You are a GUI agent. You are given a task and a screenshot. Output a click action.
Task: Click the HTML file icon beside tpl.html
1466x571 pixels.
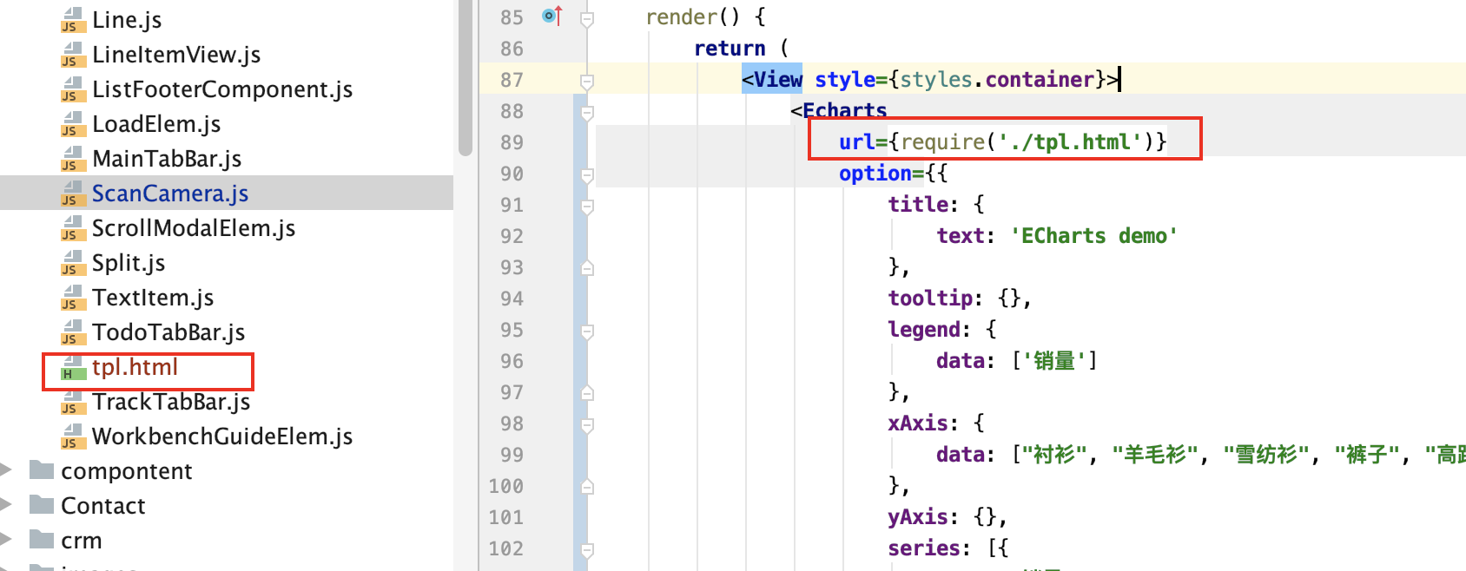73,368
